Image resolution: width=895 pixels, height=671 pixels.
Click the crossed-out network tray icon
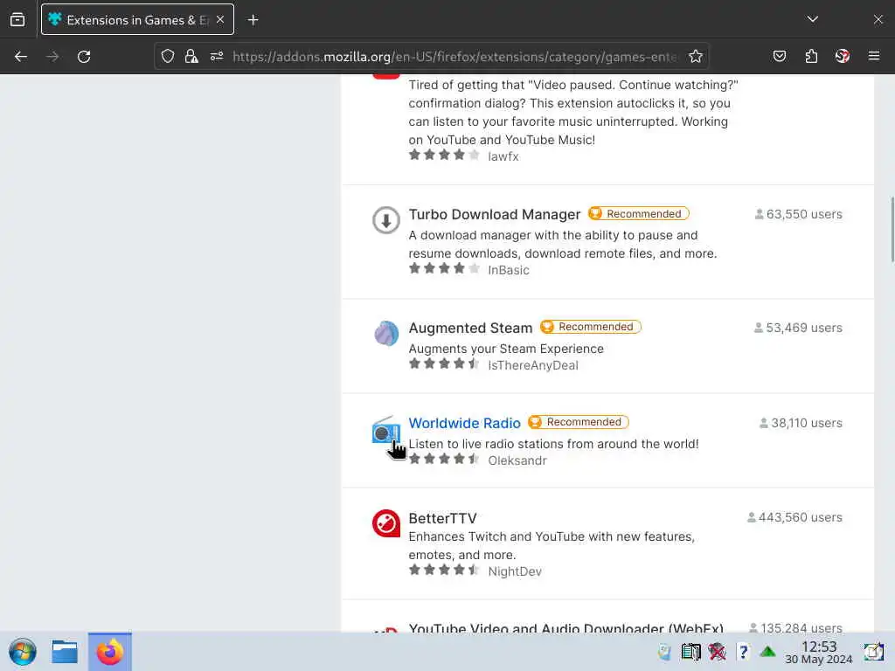(x=717, y=651)
